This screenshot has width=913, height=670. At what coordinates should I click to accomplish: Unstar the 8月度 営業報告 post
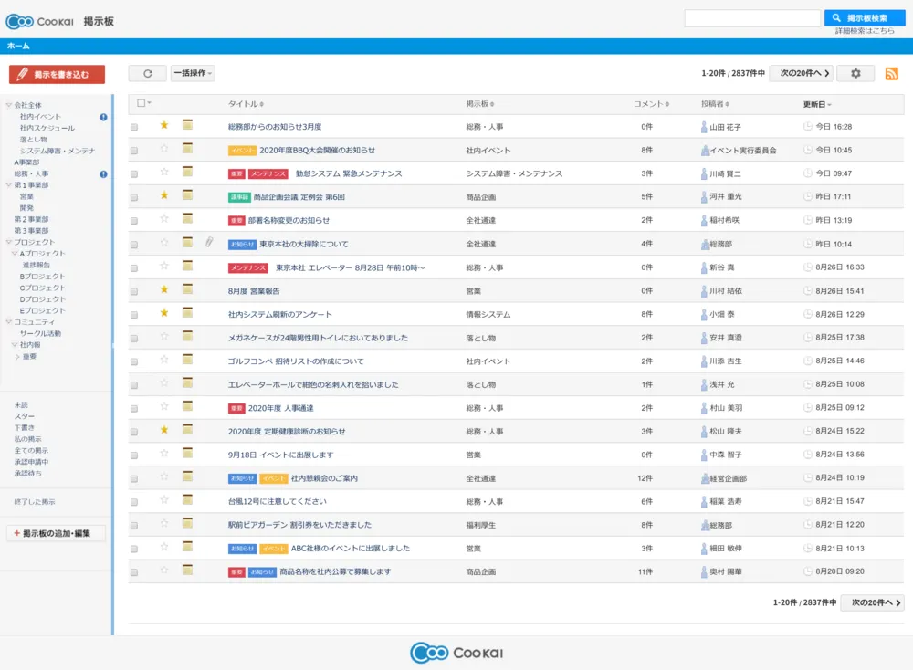[164, 289]
